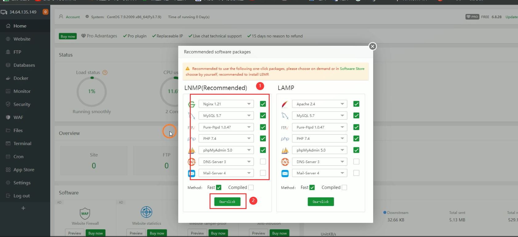Click the Update link beside version 6.8.28
The width and height of the screenshot is (518, 237).
point(512,17)
